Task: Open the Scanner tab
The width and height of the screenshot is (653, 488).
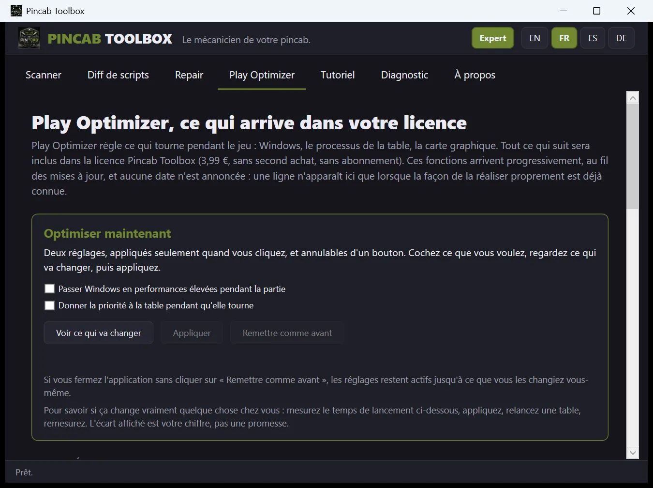Action: pyautogui.click(x=44, y=75)
